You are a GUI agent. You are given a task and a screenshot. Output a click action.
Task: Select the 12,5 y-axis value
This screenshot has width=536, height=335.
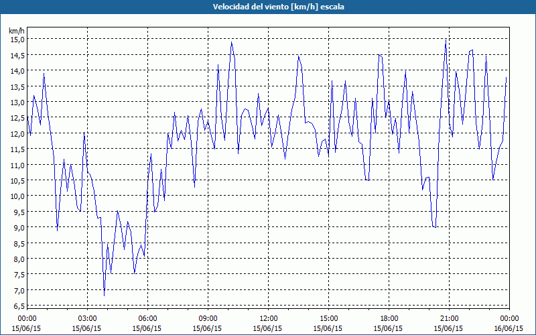(18, 118)
